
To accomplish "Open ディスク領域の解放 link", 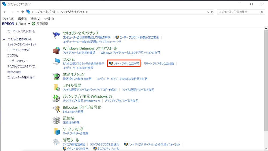I will (74, 145).
